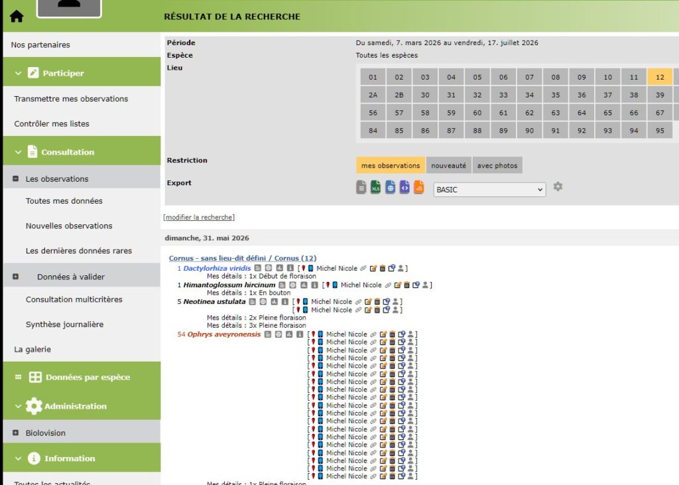This screenshot has width=679, height=485.
Task: Toggle the 'avec photos' restriction filter
Action: click(x=497, y=165)
